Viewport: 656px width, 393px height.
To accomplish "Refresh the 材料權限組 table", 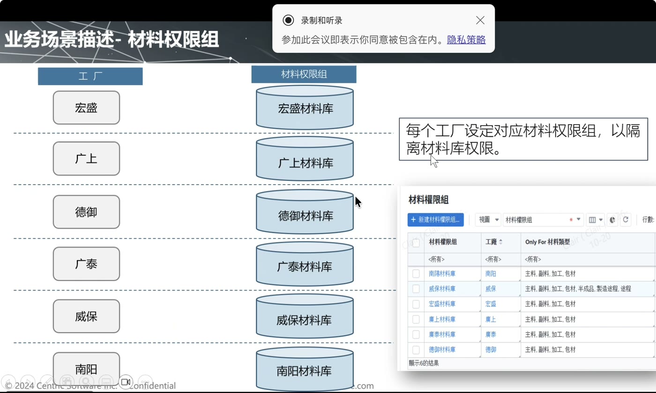I will (x=625, y=220).
